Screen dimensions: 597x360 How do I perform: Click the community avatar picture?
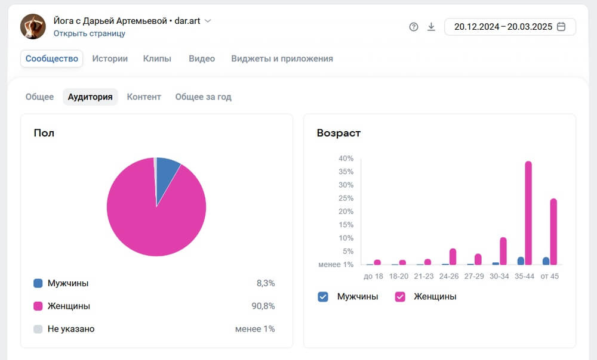(33, 27)
